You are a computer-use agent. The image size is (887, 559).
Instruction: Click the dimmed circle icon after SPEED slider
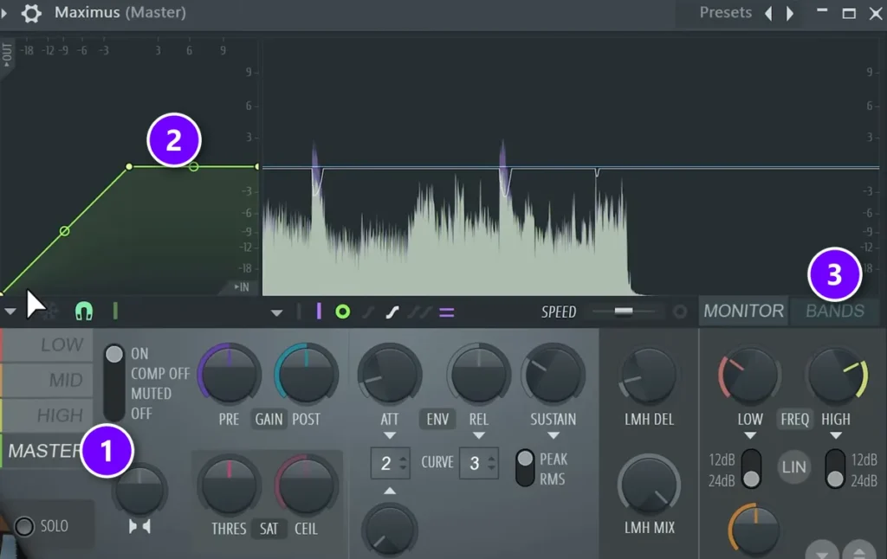[680, 312]
